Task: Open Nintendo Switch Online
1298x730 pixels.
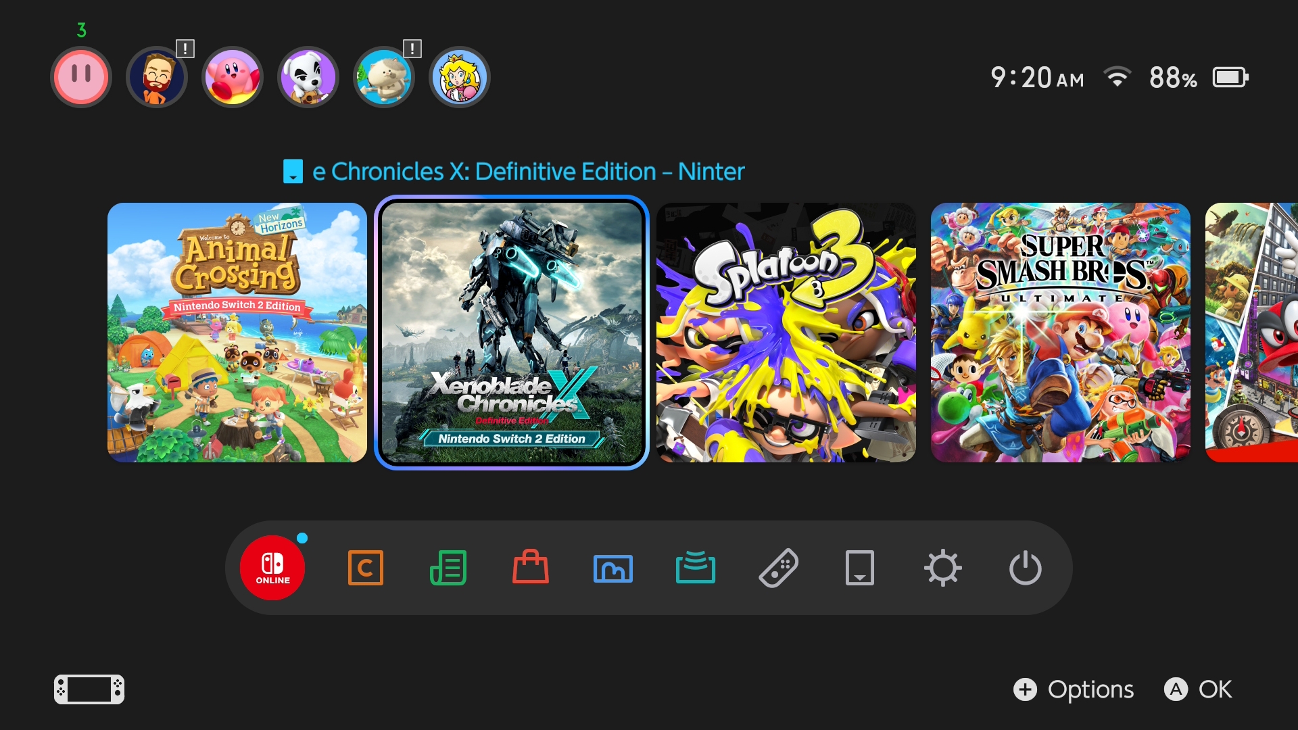Action: pos(272,568)
